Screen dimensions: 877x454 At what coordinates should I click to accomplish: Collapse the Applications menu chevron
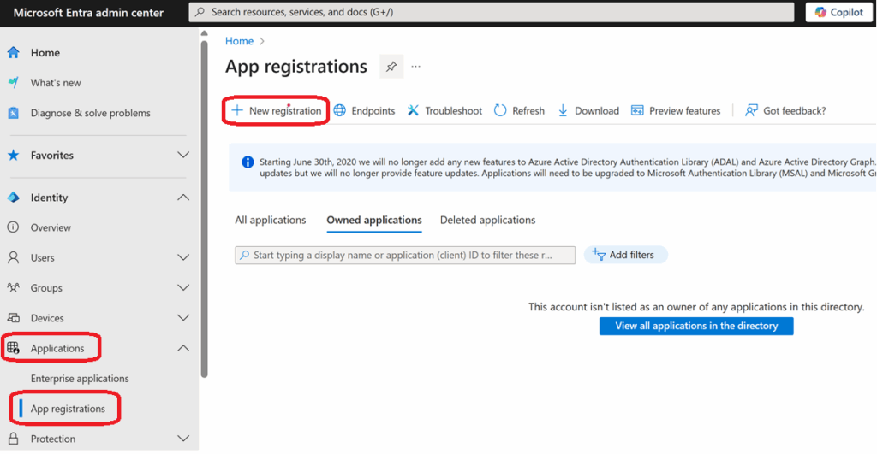point(183,348)
